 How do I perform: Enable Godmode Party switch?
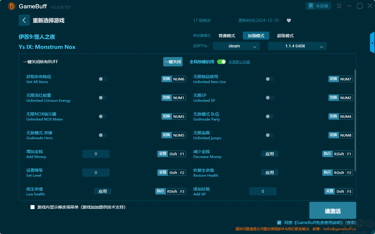click(270, 116)
